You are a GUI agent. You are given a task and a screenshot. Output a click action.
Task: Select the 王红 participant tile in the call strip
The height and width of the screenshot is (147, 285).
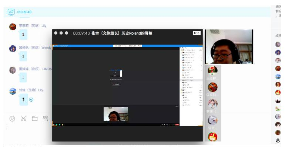click(213, 73)
